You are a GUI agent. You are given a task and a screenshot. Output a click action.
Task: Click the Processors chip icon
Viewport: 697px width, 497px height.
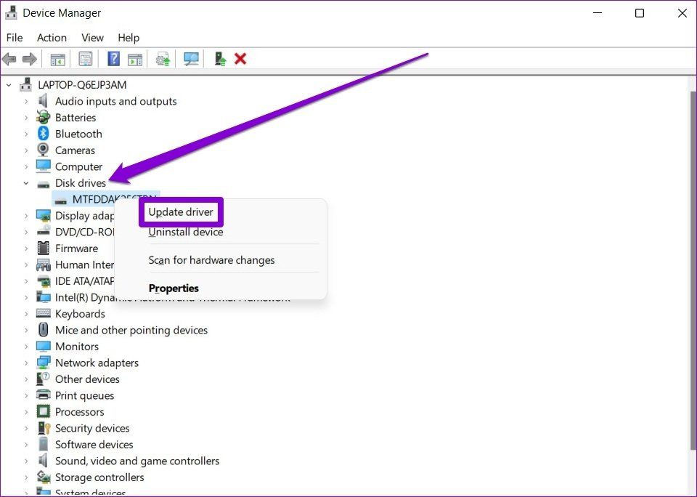pyautogui.click(x=43, y=411)
